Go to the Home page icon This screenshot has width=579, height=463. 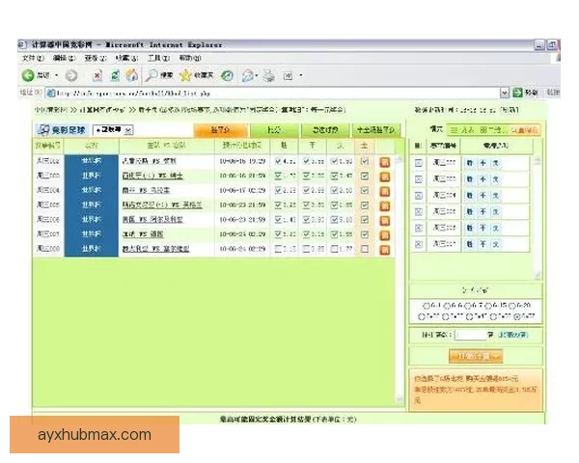[x=132, y=75]
